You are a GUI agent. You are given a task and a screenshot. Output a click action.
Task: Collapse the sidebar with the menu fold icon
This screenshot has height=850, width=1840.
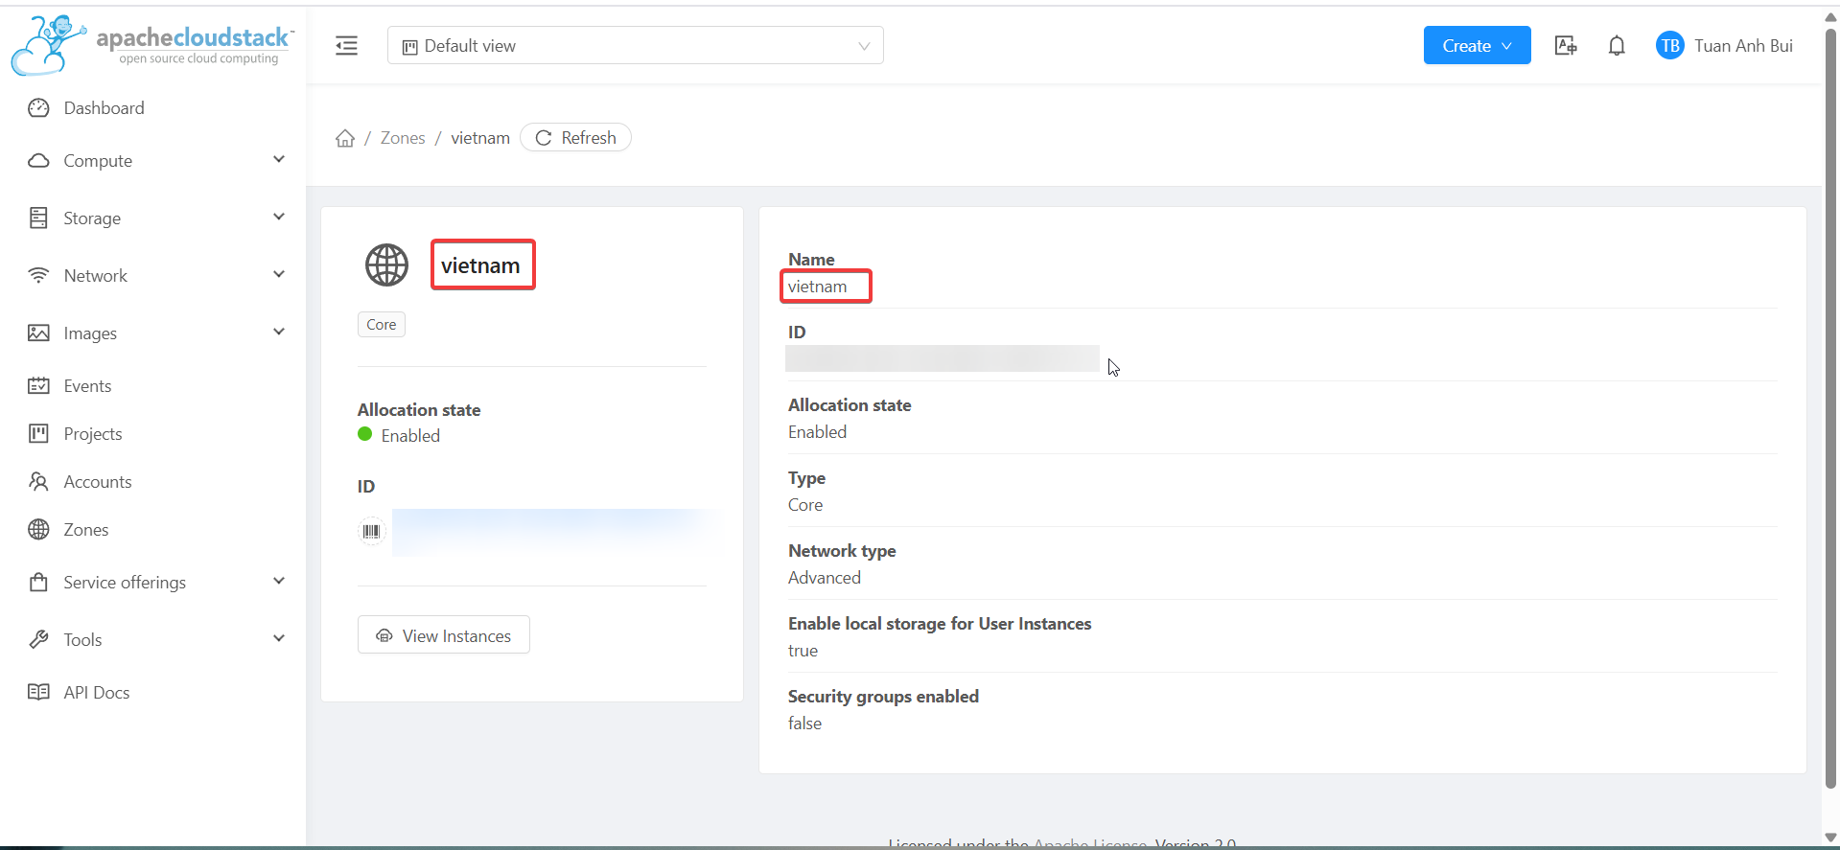tap(346, 46)
